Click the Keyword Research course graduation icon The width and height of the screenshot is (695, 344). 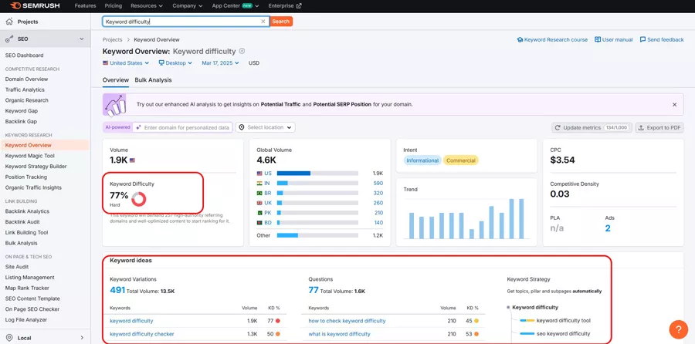pyautogui.click(x=520, y=40)
